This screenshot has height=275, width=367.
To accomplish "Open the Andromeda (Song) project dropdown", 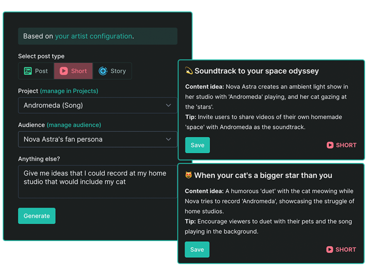I will [98, 105].
